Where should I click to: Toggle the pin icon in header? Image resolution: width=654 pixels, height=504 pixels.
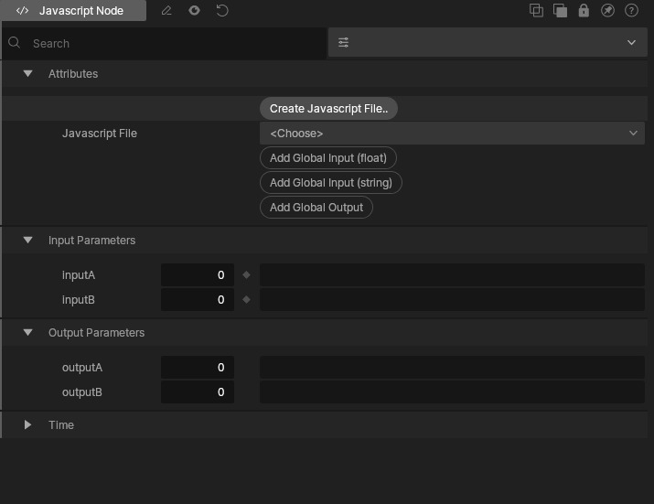click(x=607, y=11)
